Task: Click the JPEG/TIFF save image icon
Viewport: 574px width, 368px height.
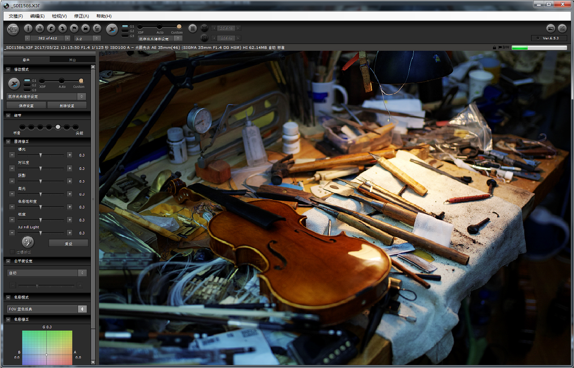Action: point(13,29)
